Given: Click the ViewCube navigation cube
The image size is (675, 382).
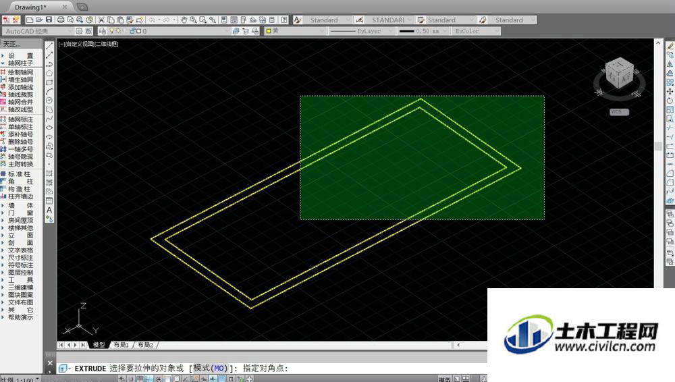Looking at the screenshot, I should (619, 73).
